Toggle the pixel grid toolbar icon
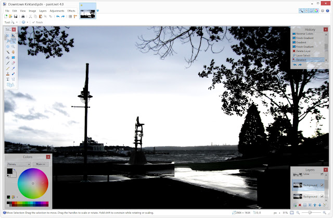 [70, 16]
